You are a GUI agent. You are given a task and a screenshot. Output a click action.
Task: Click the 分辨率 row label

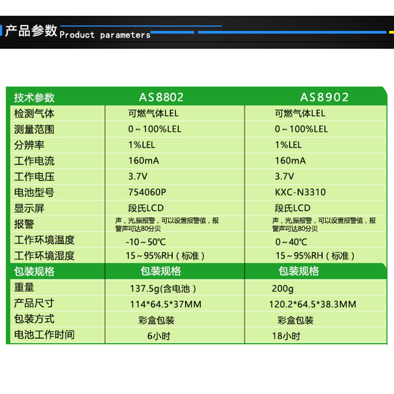[29, 145]
